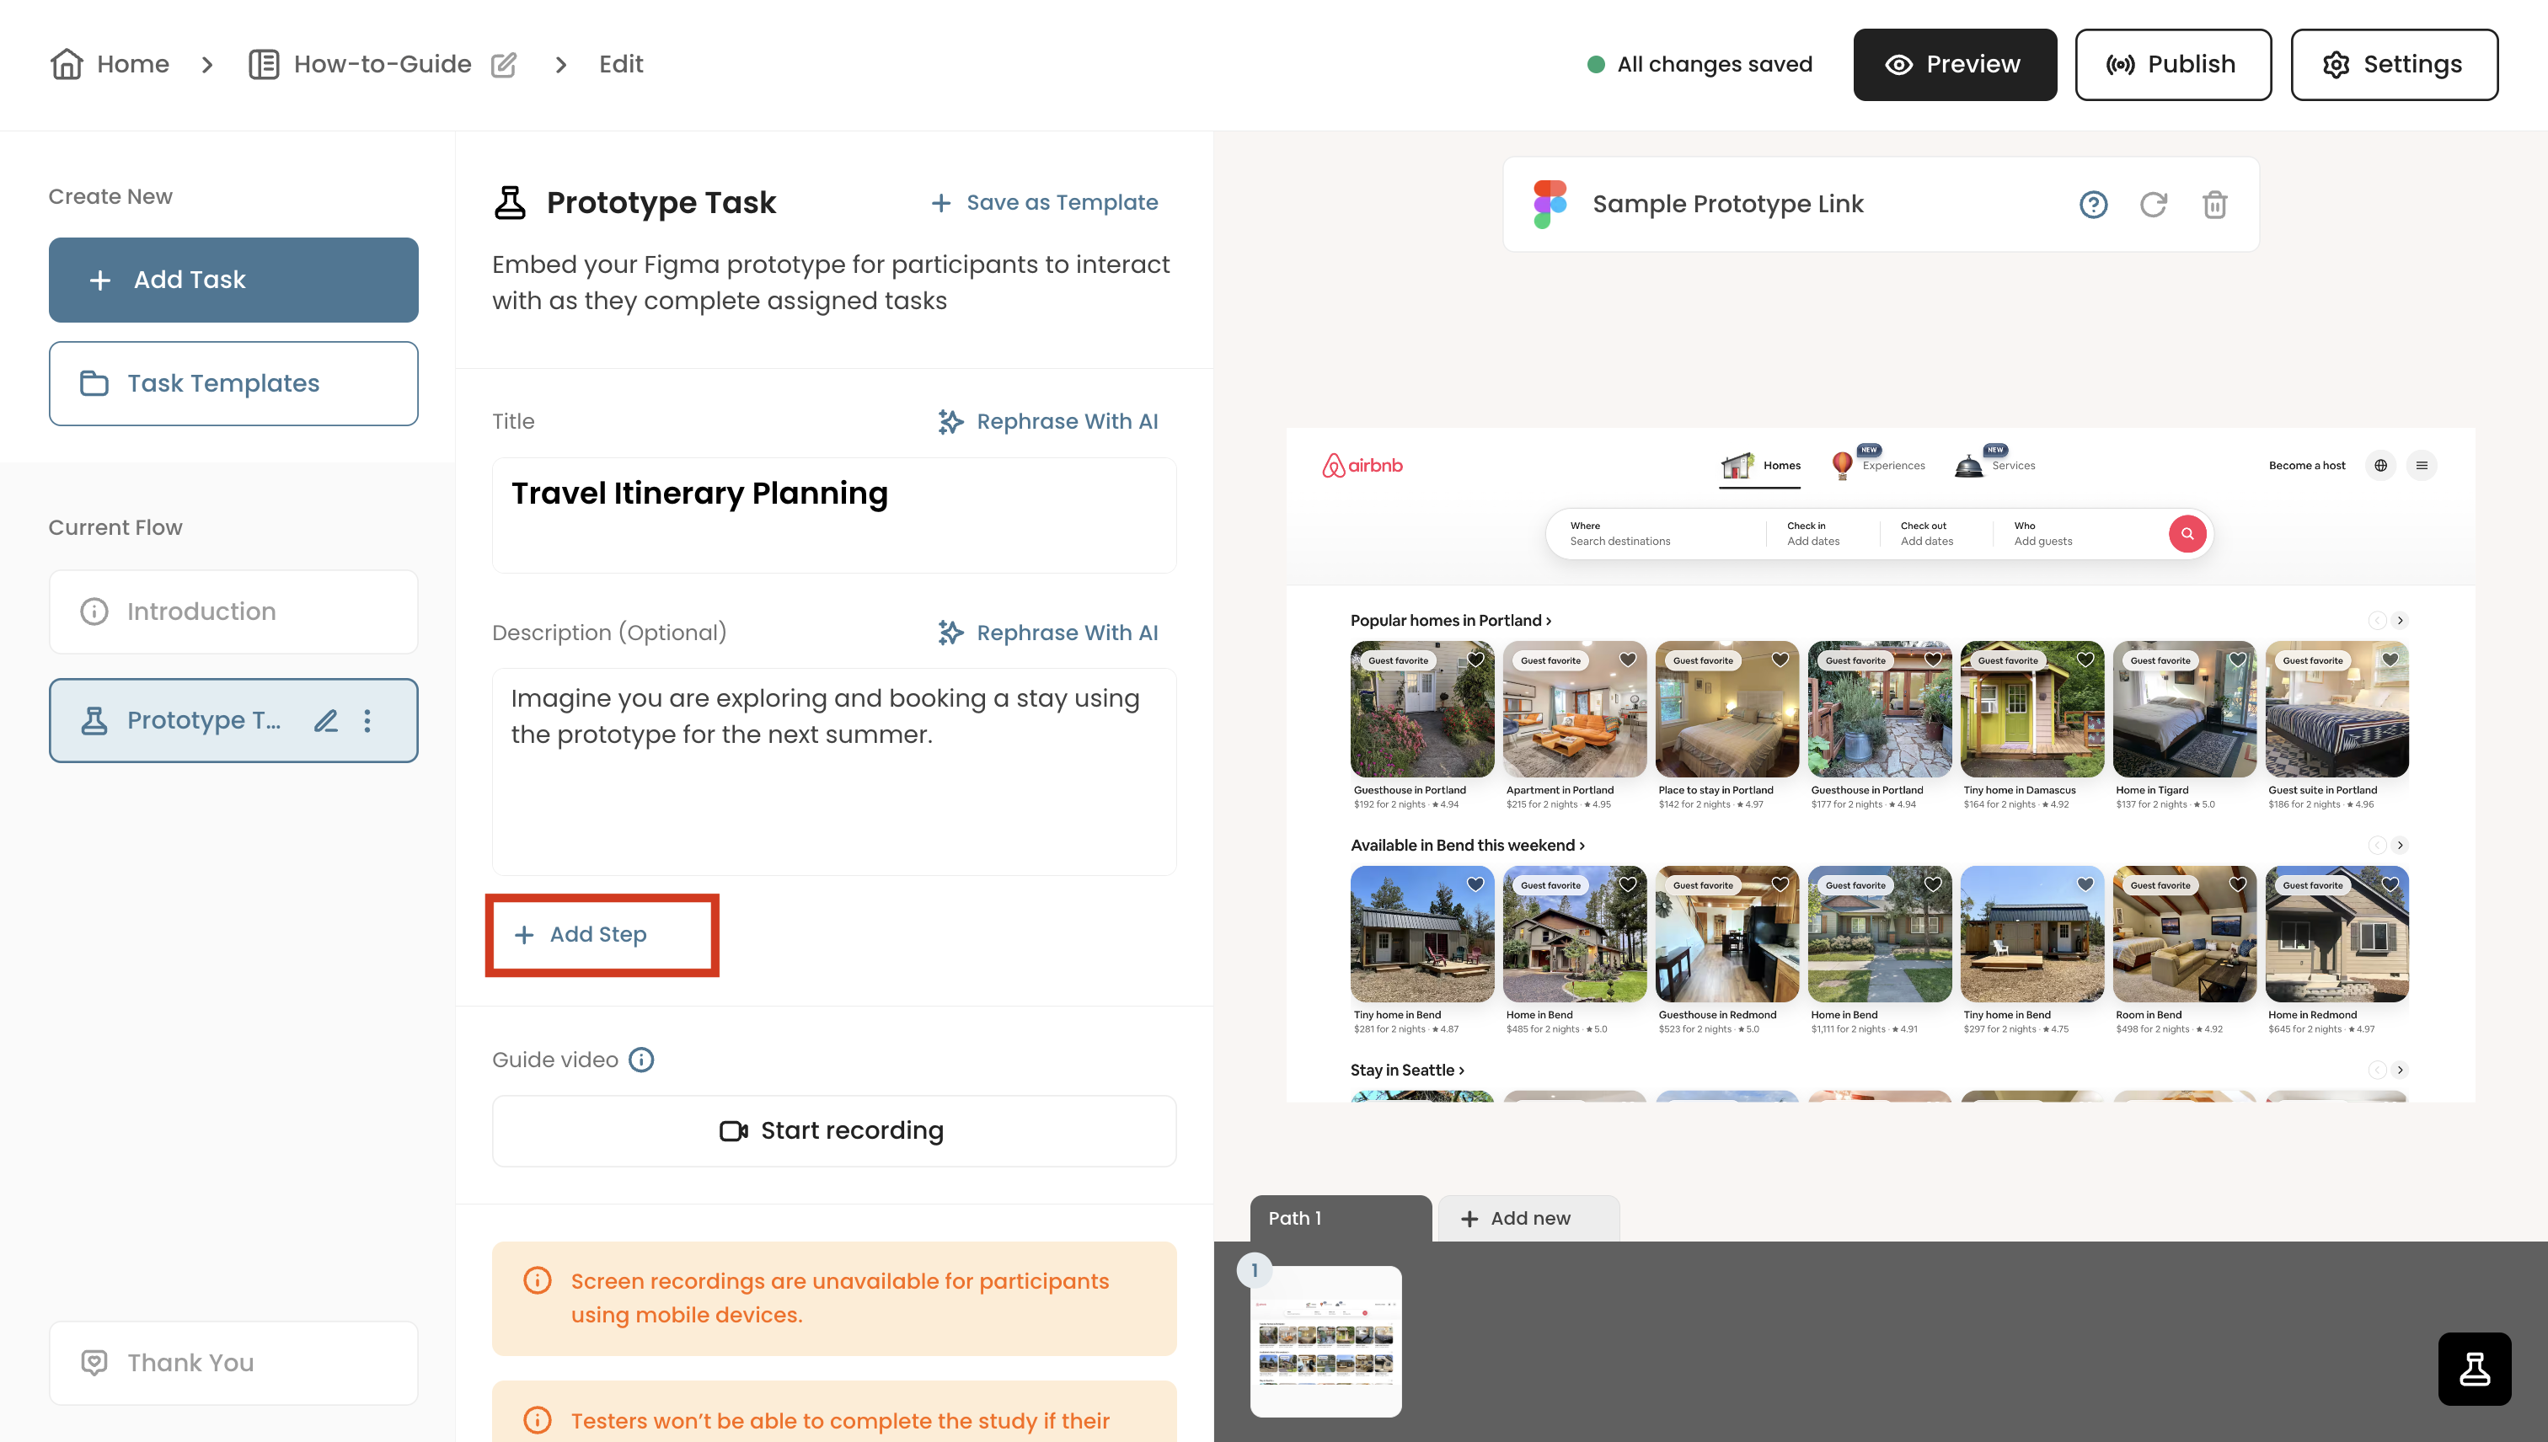Open the three-dot menu on Prototype Task item
The width and height of the screenshot is (2548, 1442).
click(367, 720)
